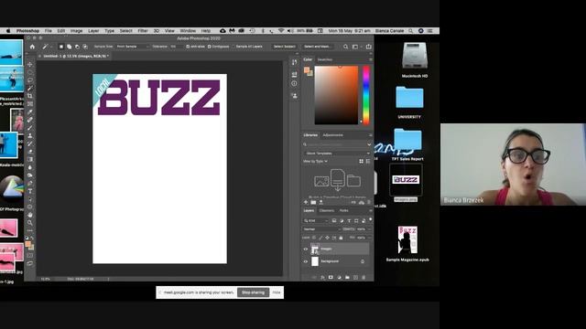
Task: Select the Eraser tool
Action: pos(30,152)
